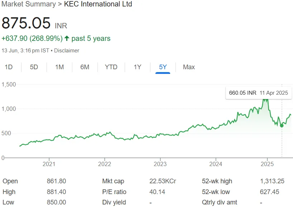Click the current price 875.05

[26, 23]
